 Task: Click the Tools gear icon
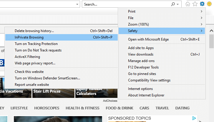[202, 4]
